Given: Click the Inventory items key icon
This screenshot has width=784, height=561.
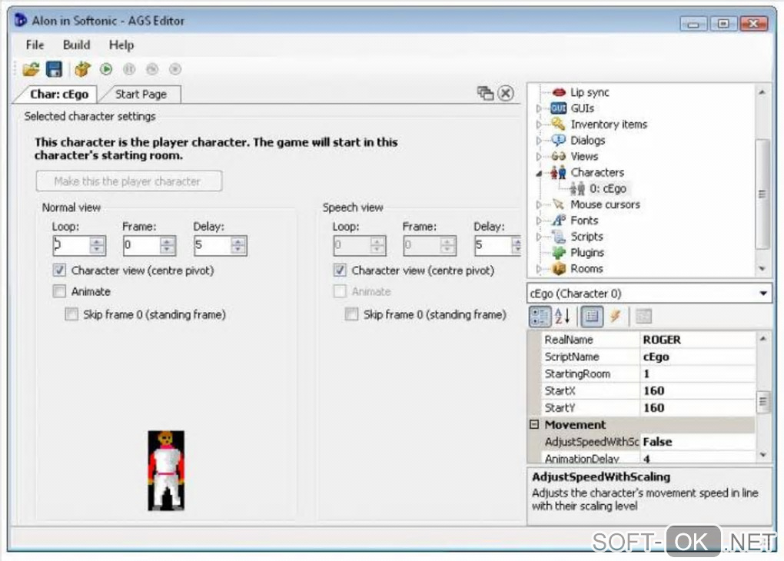Looking at the screenshot, I should pyautogui.click(x=558, y=124).
